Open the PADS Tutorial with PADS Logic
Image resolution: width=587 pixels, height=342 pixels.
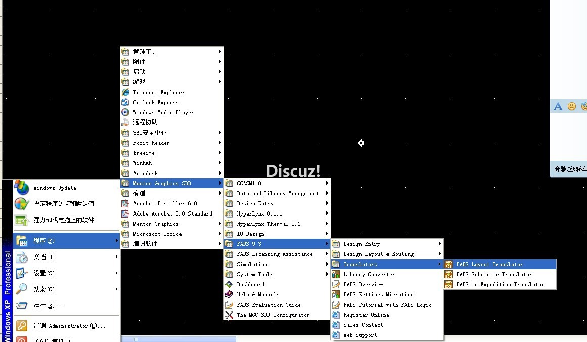[x=387, y=305]
